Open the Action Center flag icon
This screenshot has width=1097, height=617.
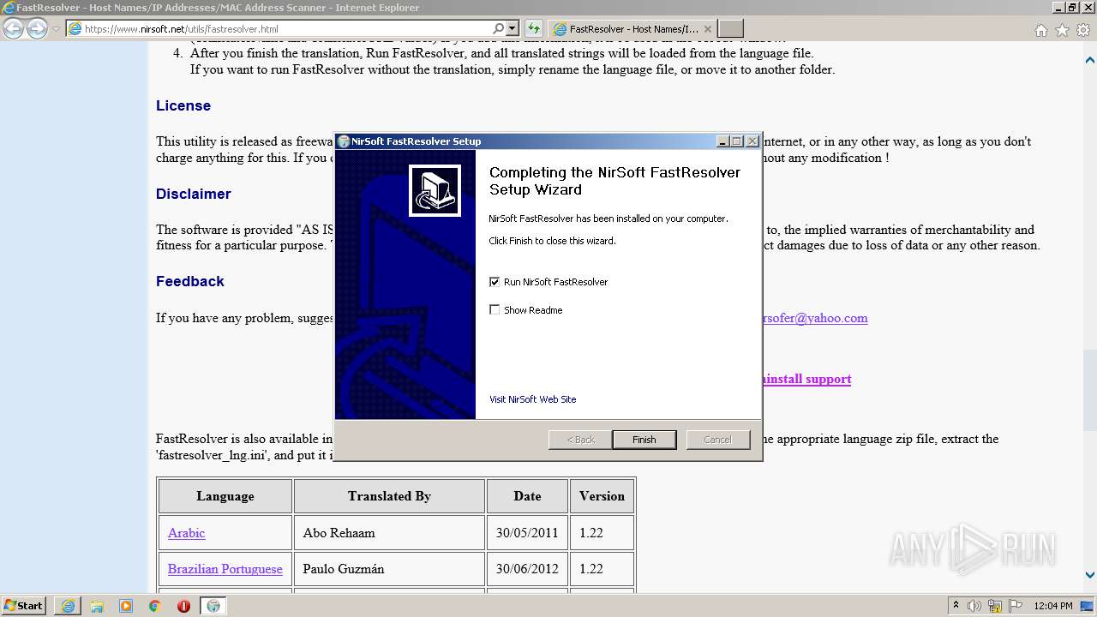1017,606
